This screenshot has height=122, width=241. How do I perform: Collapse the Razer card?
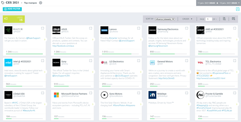(x=43, y=28)
